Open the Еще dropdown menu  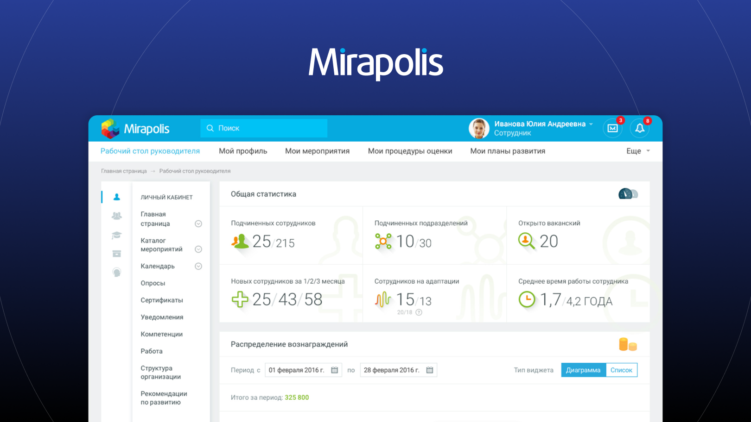pos(638,151)
